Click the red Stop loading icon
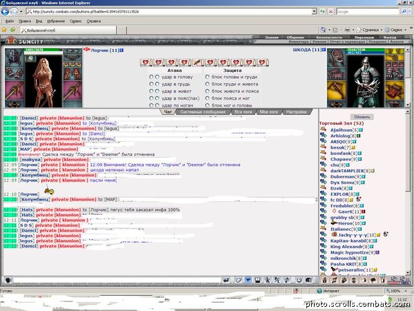The width and height of the screenshot is (414, 311). tap(331, 12)
